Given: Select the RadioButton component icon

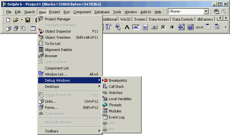Looking at the screenshot, I should tap(172, 27).
